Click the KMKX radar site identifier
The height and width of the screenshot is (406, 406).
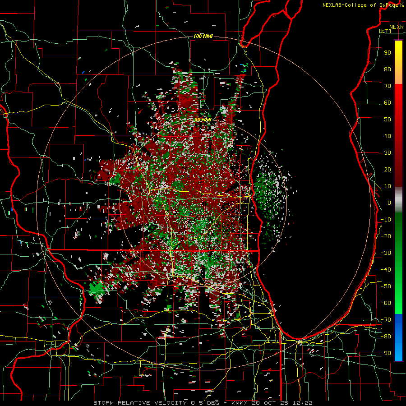click(x=239, y=403)
